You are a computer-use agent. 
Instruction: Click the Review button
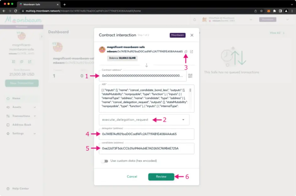(161, 177)
